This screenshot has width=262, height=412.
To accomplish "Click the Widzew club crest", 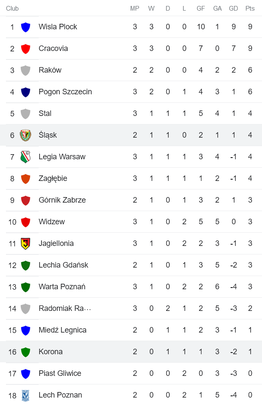I will (25, 221).
